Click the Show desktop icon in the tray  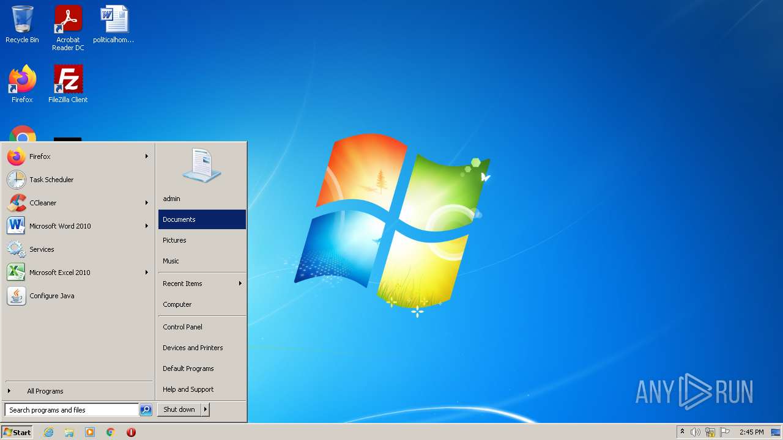(776, 432)
